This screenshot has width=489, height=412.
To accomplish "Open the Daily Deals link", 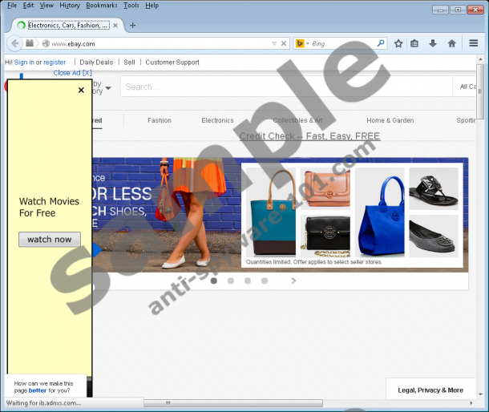I will click(96, 62).
